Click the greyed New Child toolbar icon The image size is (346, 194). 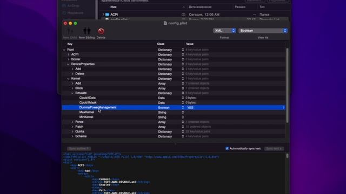click(x=70, y=31)
